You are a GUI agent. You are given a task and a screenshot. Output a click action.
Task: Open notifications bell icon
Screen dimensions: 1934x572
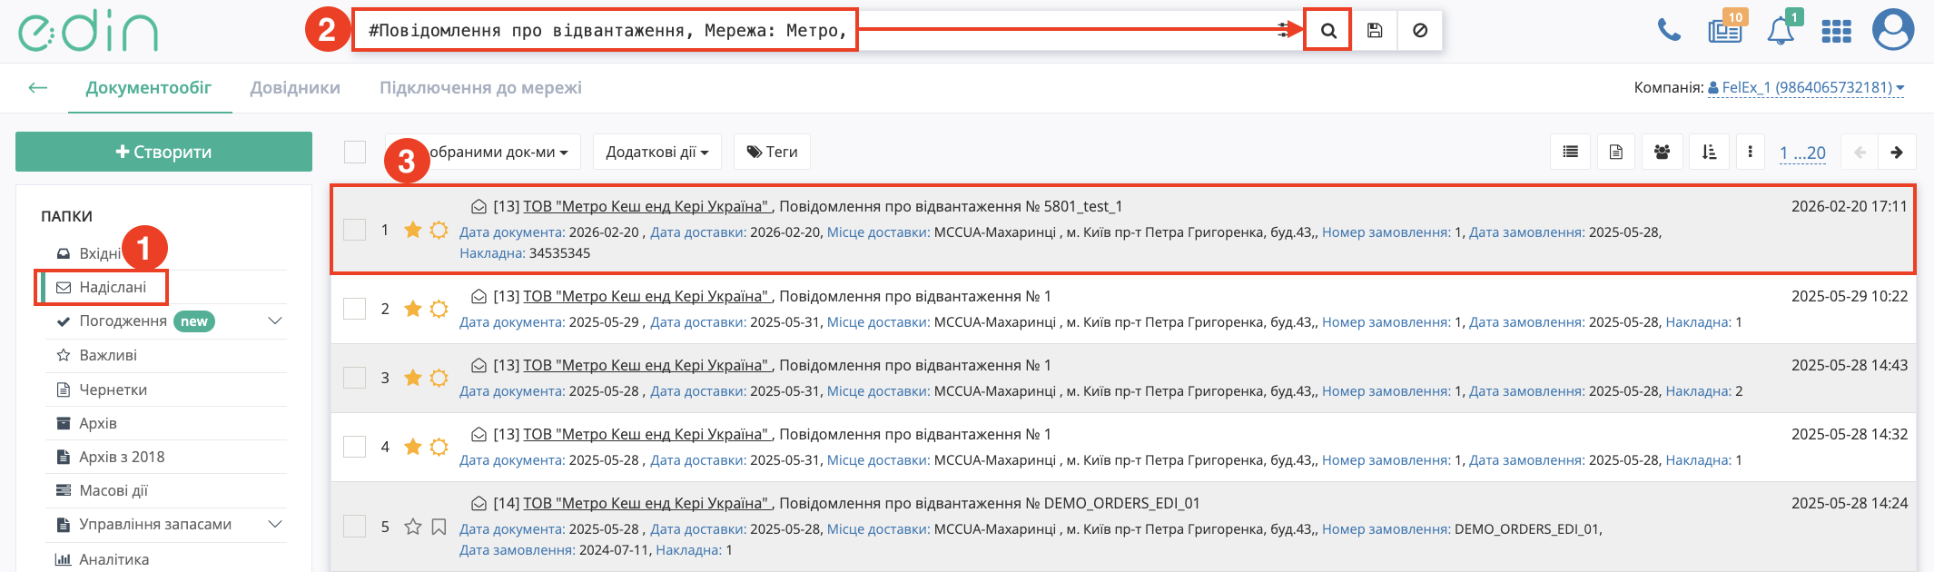tap(1781, 30)
